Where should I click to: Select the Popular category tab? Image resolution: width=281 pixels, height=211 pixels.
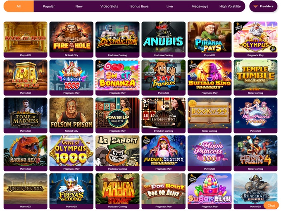pyautogui.click(x=49, y=6)
